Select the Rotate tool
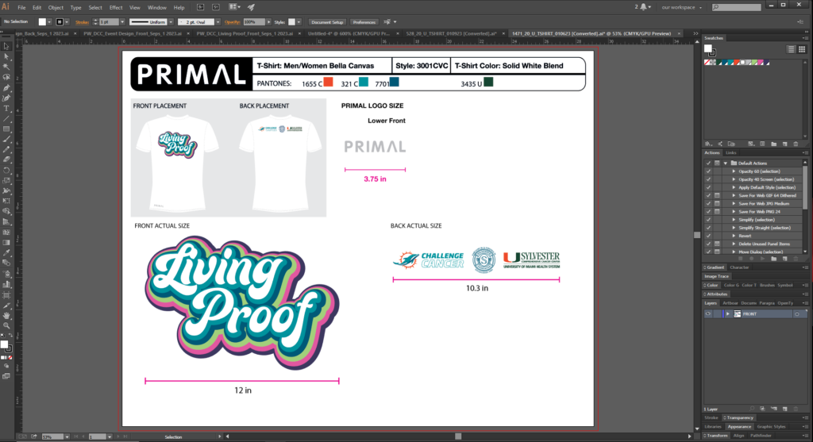Screen dimensions: 813x442 pyautogui.click(x=6, y=171)
